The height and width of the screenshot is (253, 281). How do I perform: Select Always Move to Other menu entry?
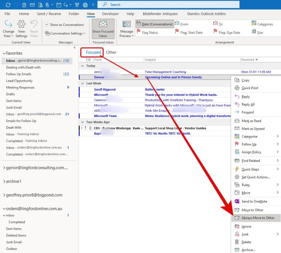[x=258, y=218]
